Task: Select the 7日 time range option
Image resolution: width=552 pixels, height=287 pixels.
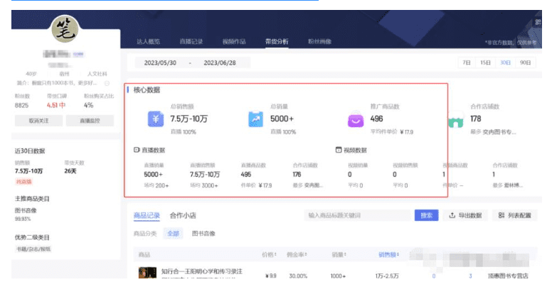Action: [x=467, y=63]
